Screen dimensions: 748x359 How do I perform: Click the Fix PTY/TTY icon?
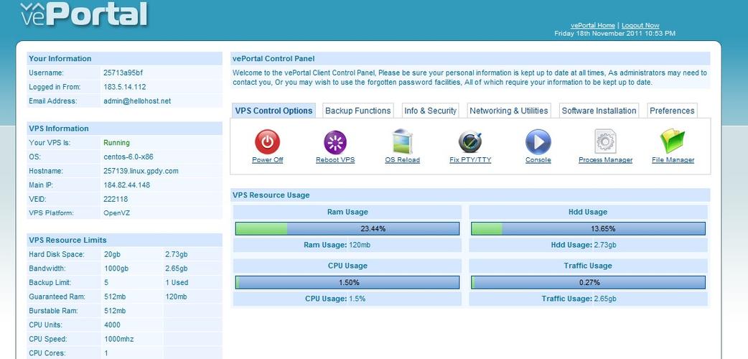point(470,141)
